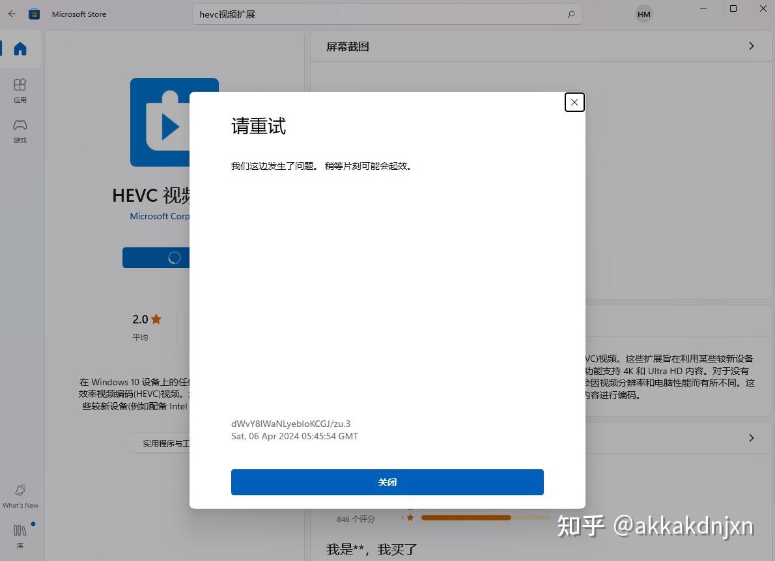The height and width of the screenshot is (561, 775).
Task: Click the loading install button
Action: coord(156,258)
